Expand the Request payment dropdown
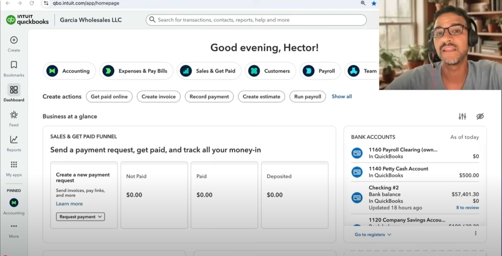502x256 pixels. [x=80, y=217]
